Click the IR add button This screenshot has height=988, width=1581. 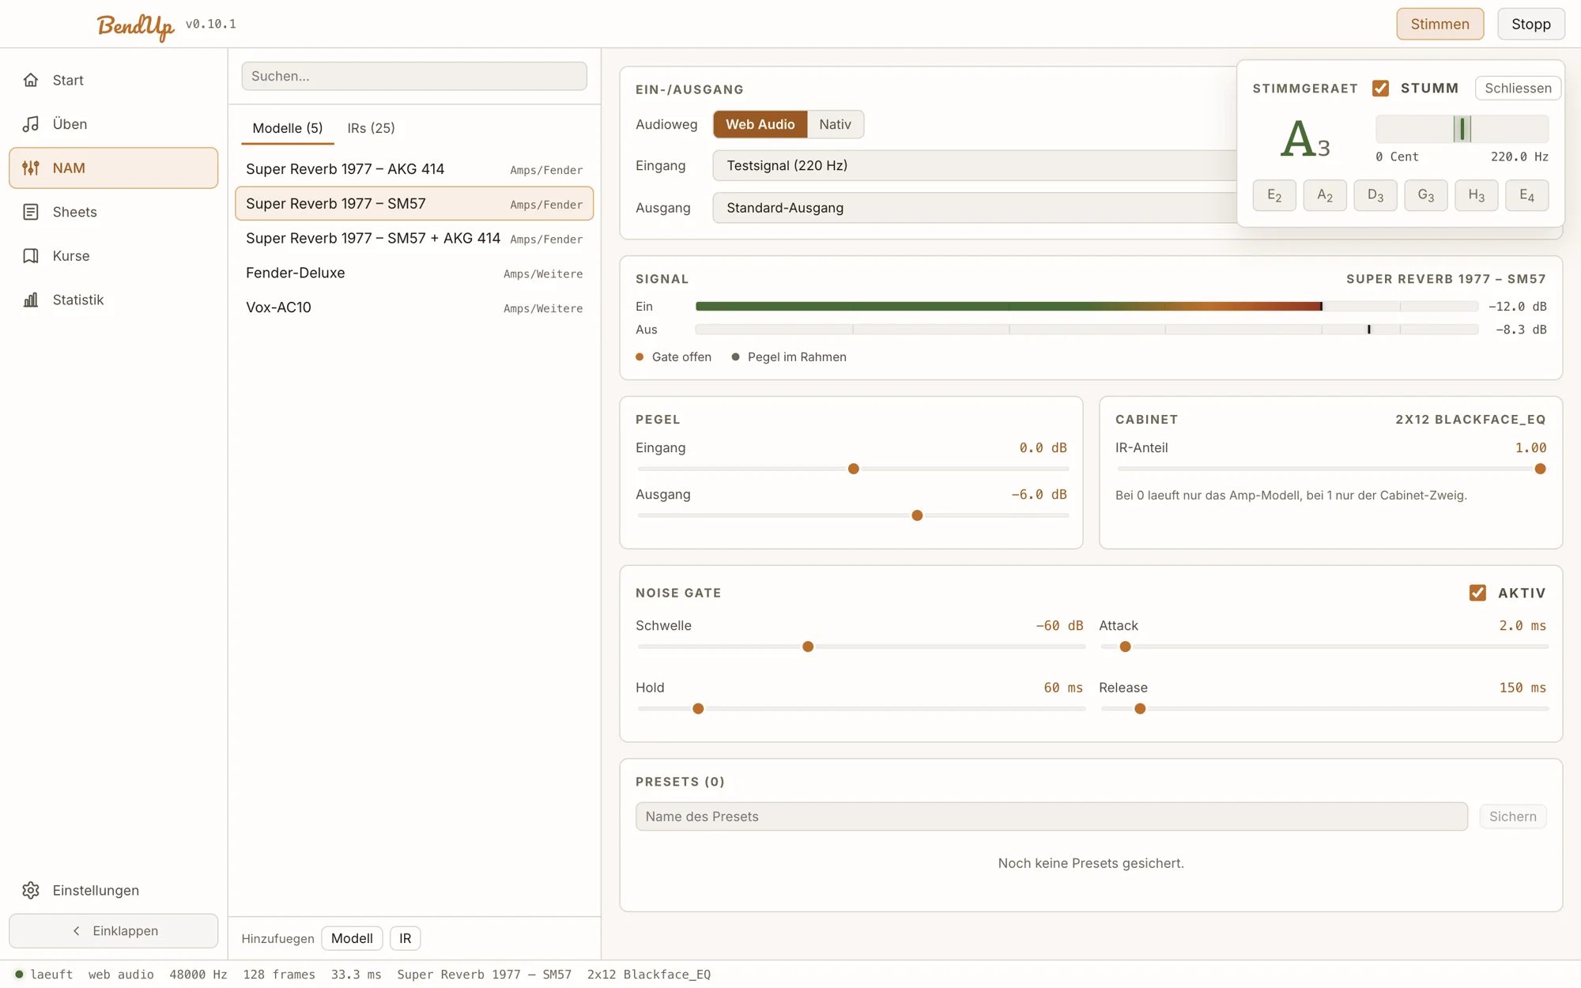click(405, 938)
